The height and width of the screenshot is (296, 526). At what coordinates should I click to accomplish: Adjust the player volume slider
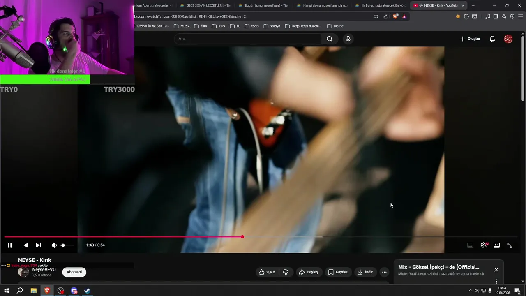click(67, 245)
